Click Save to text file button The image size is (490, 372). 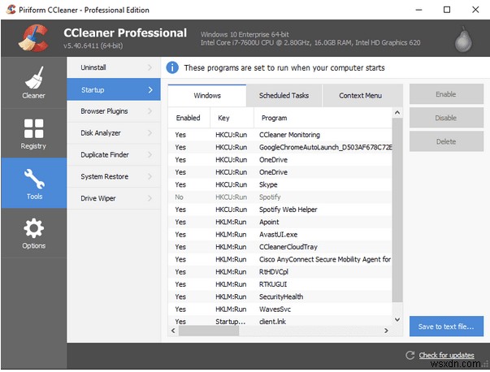pos(446,327)
